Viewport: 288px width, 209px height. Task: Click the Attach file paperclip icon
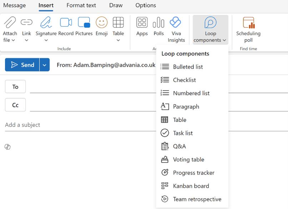pyautogui.click(x=10, y=22)
